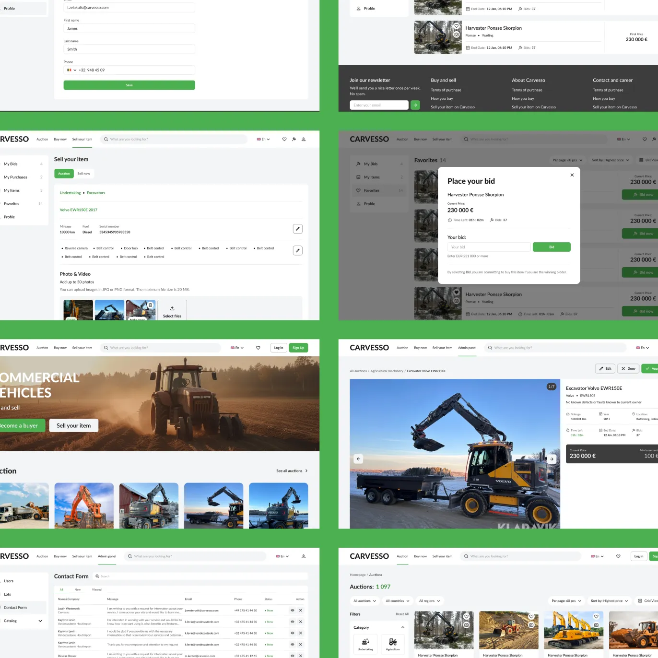Open Sort by Highest price dropdown in Auctions page
The height and width of the screenshot is (658, 658).
click(x=610, y=601)
